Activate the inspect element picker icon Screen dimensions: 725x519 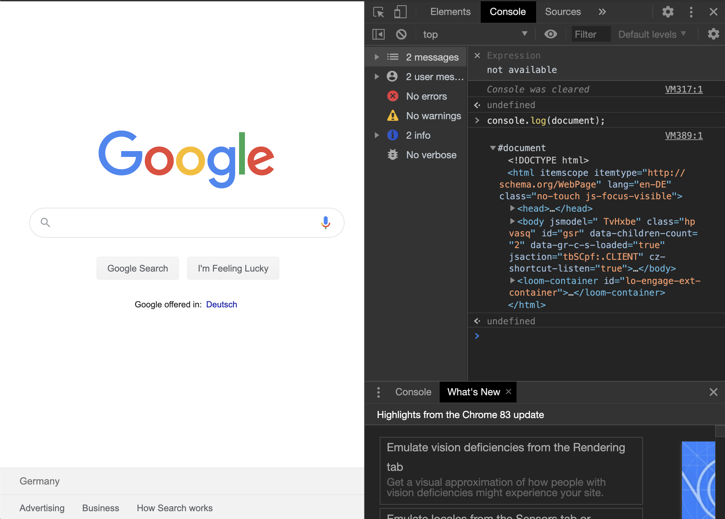[378, 12]
